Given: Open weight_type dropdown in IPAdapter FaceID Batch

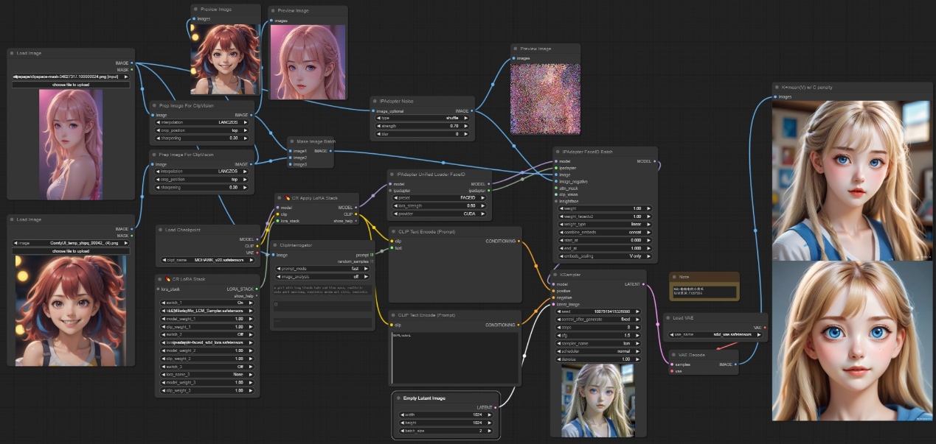Looking at the screenshot, I should click(x=603, y=225).
